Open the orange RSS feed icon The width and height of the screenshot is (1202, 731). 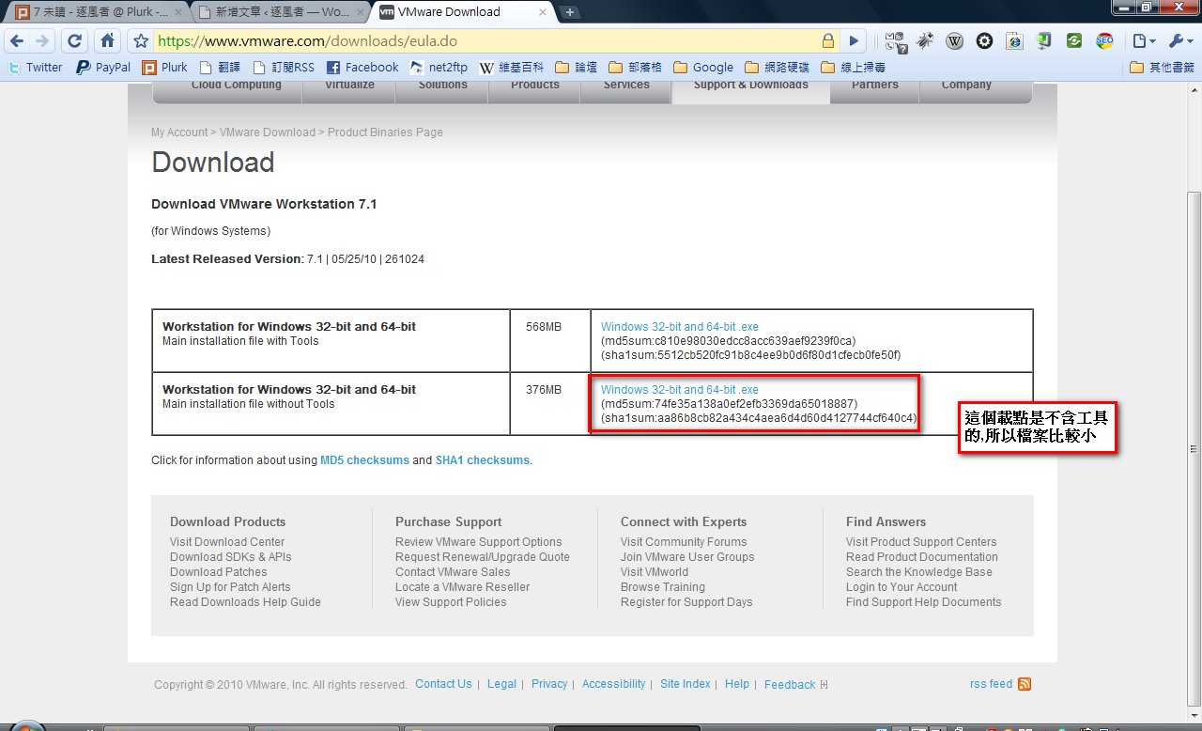pos(1025,684)
